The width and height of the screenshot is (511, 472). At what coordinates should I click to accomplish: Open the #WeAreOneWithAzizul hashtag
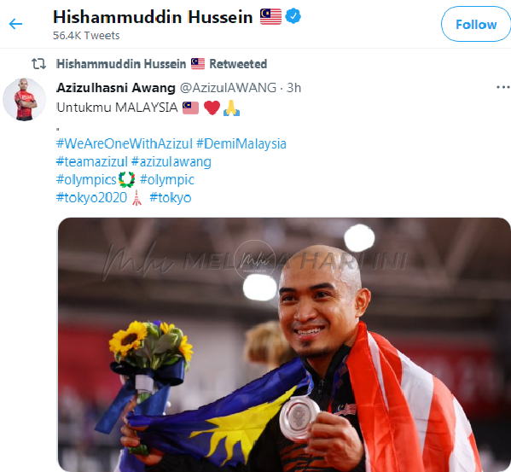click(x=125, y=143)
